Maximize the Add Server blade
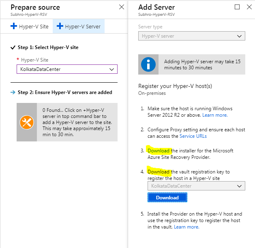 (x=237, y=7)
